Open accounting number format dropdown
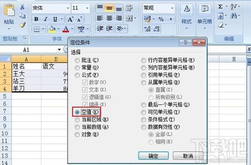Viewport: 251px width, 165px height. click(x=154, y=19)
